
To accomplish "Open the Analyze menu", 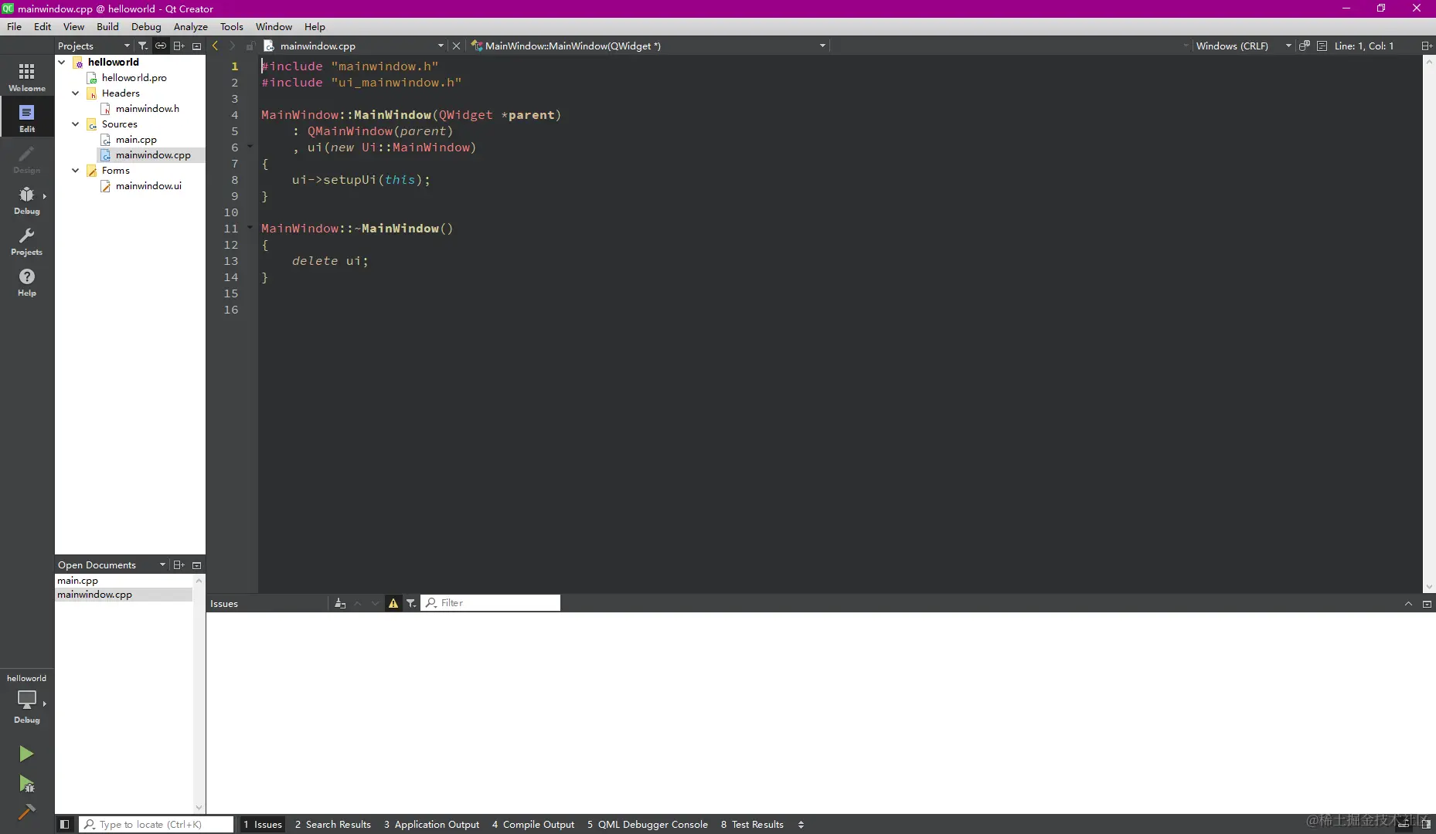I will click(190, 26).
